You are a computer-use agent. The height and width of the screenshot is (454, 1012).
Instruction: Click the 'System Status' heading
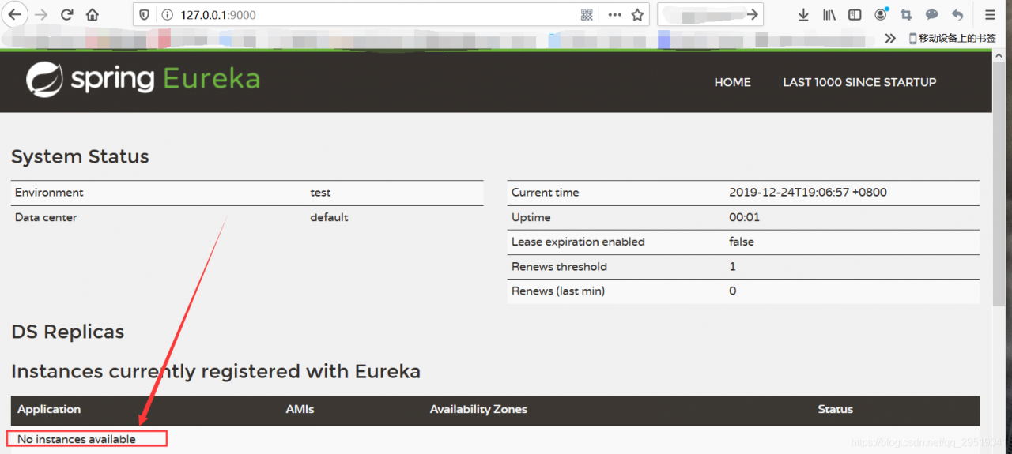(80, 157)
